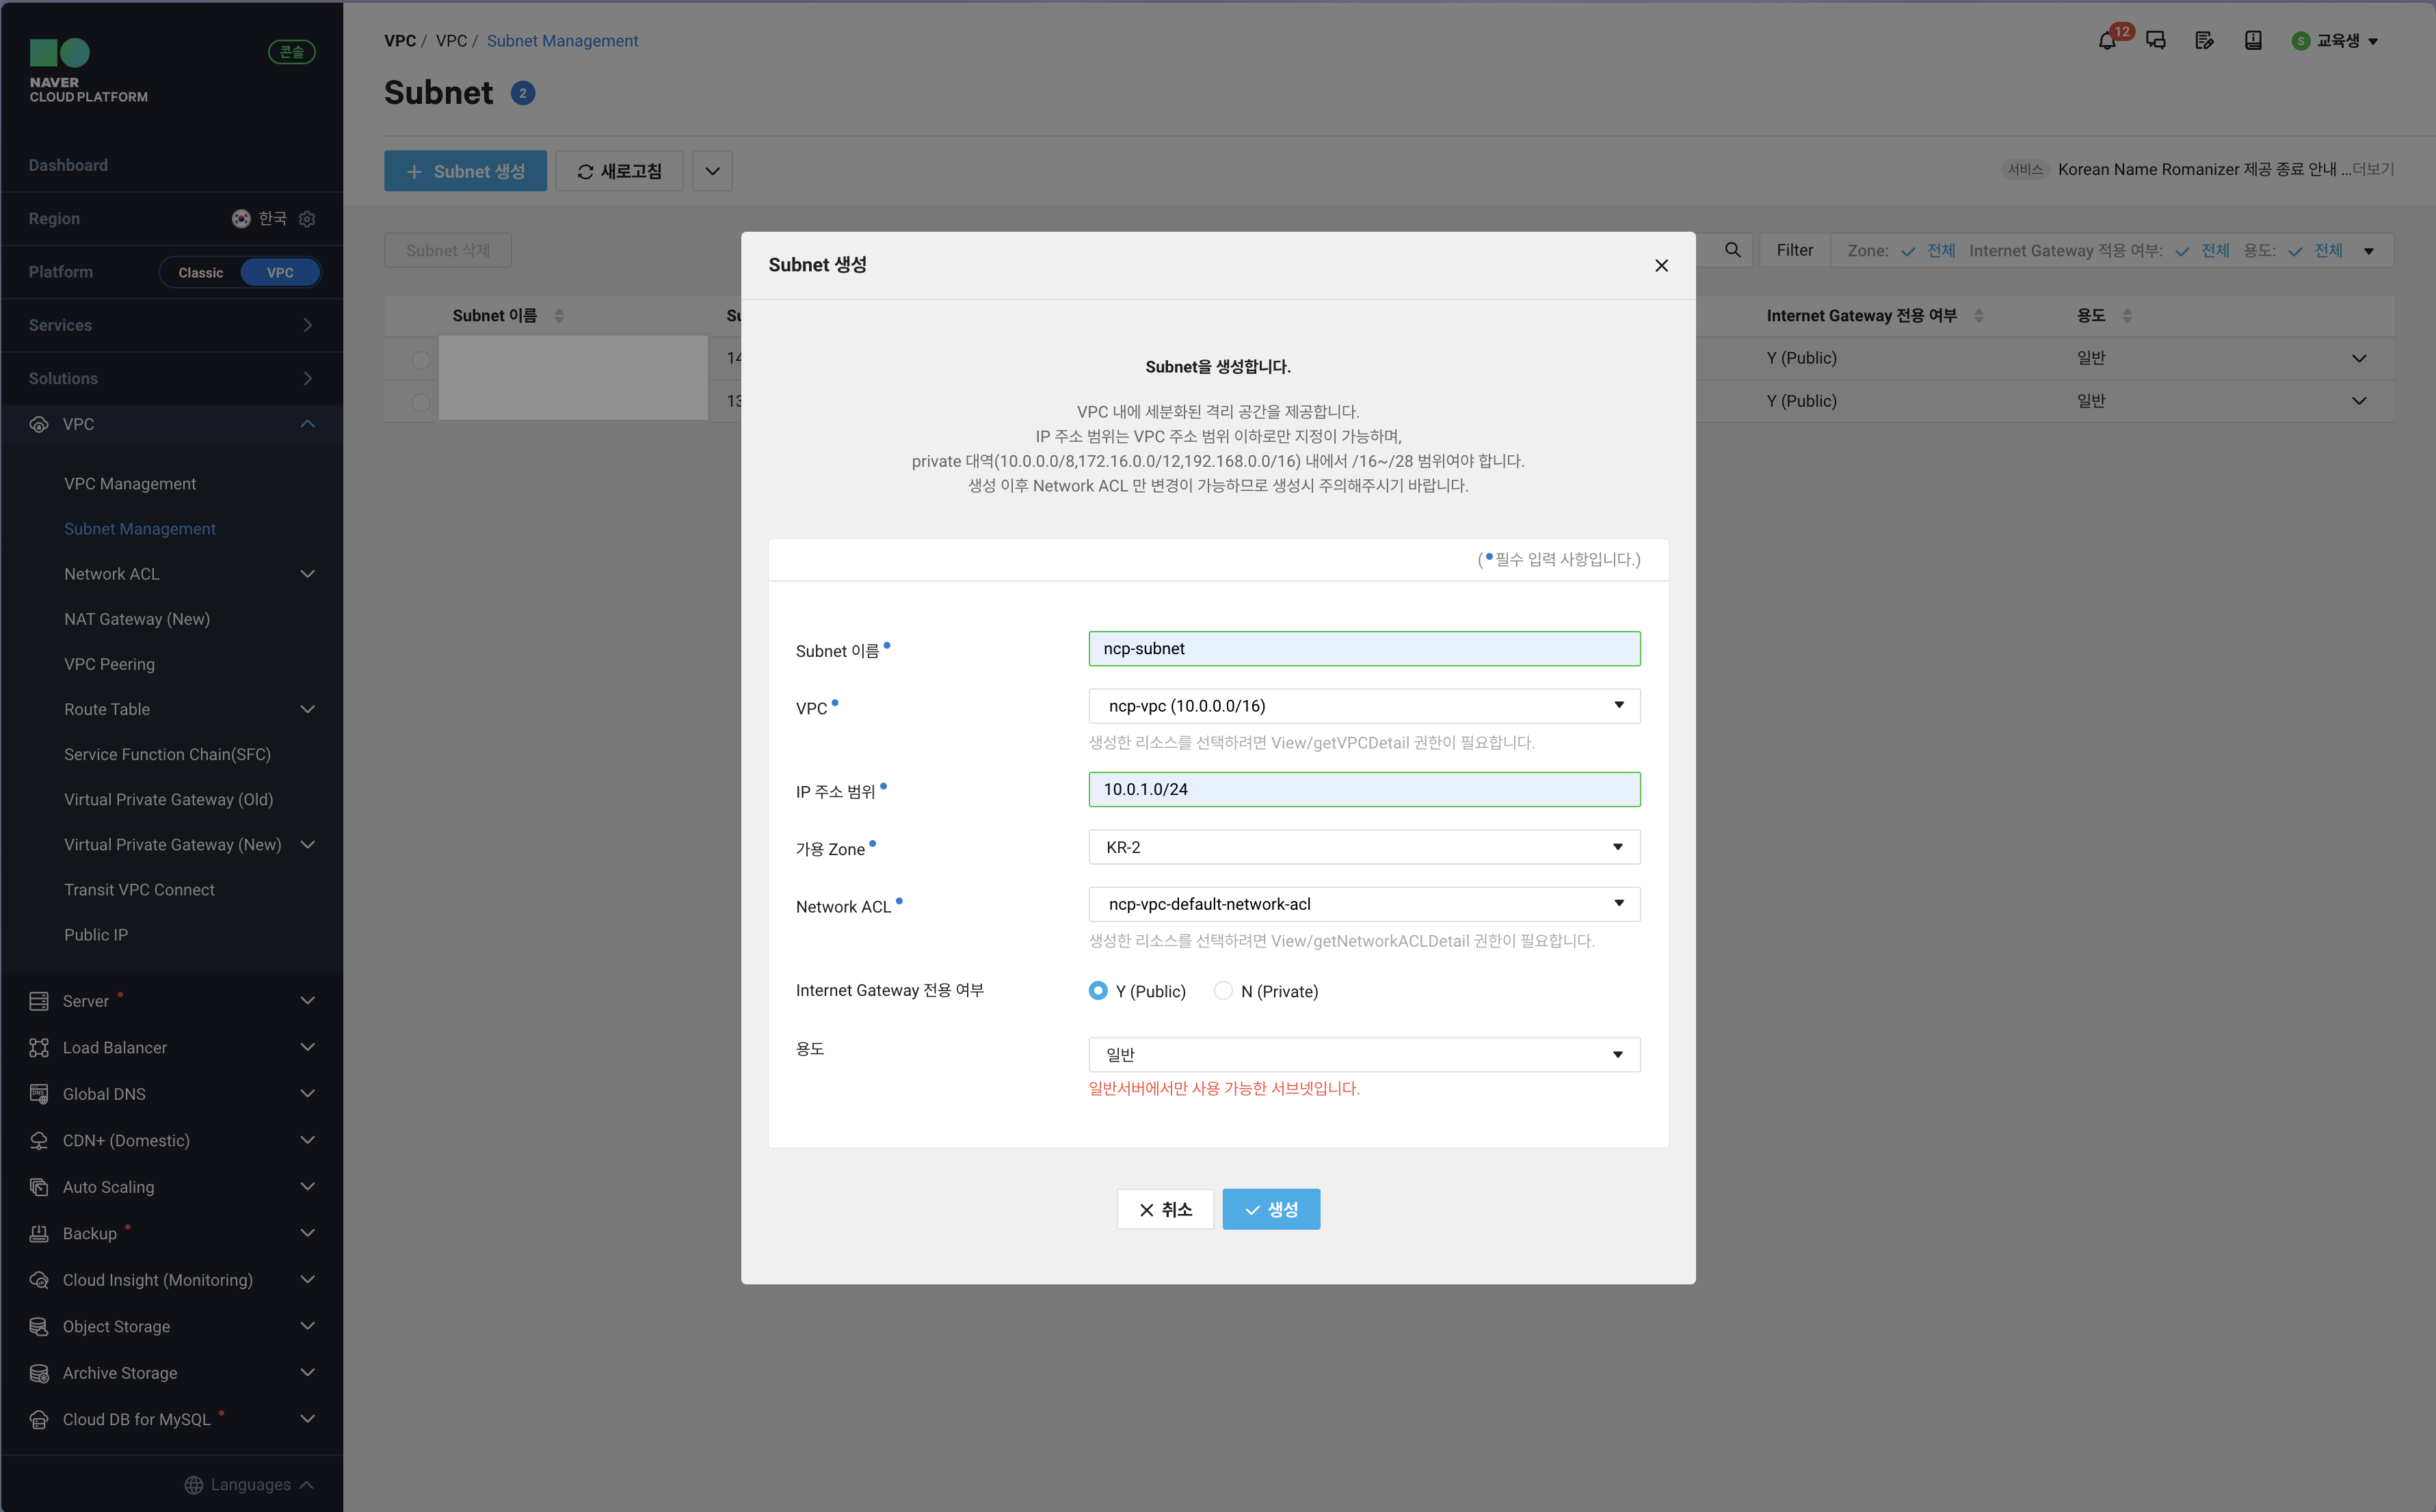Open VPC Management menu item
Image resolution: width=2436 pixels, height=1512 pixels.
click(130, 483)
